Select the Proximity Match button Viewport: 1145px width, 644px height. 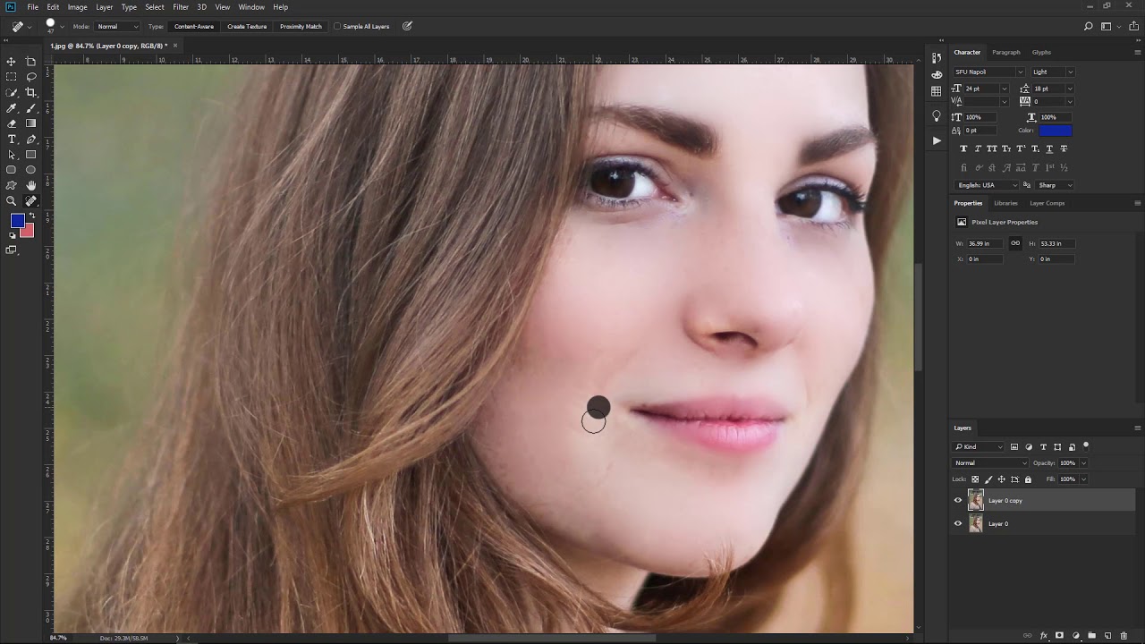(x=301, y=27)
